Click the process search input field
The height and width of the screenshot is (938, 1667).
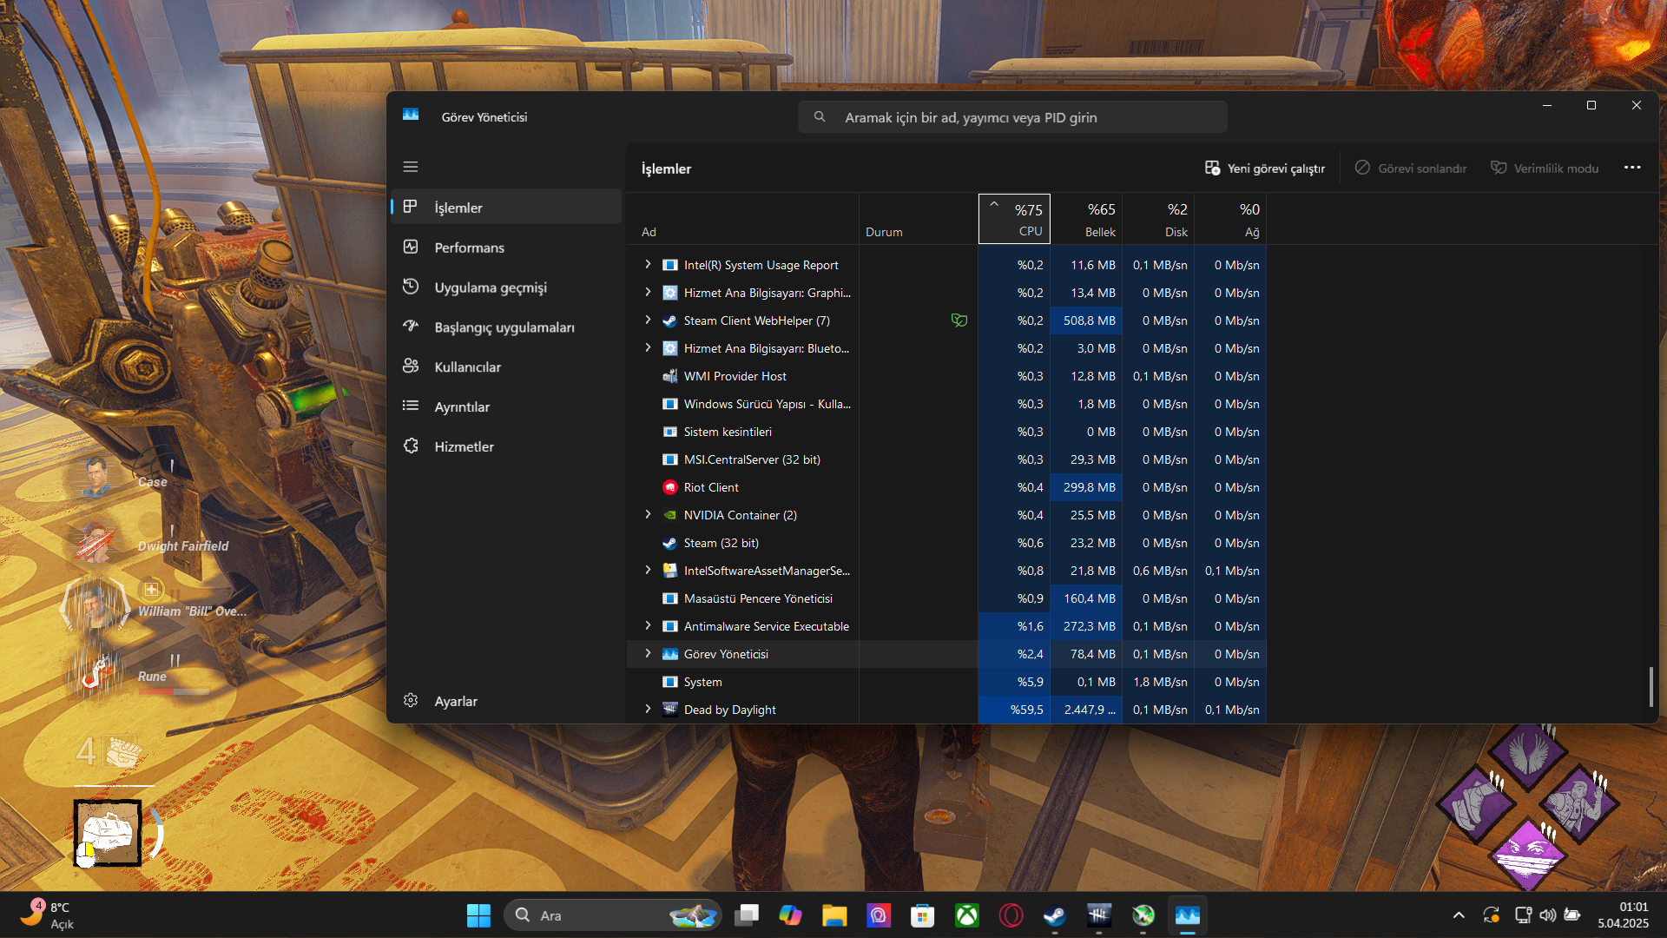pos(1012,117)
